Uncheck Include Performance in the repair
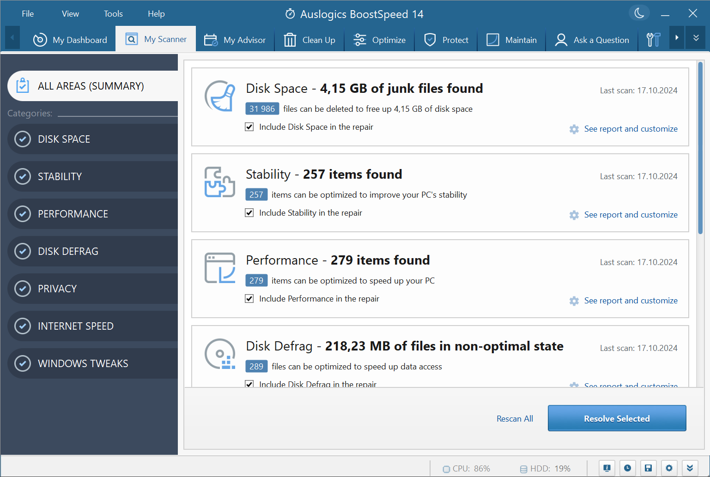710x477 pixels. pos(249,298)
